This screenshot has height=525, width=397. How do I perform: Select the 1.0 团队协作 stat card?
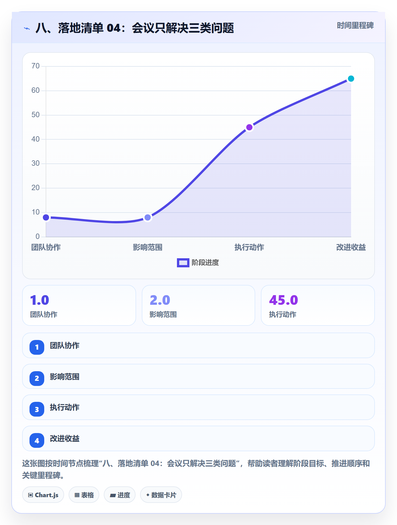click(79, 305)
